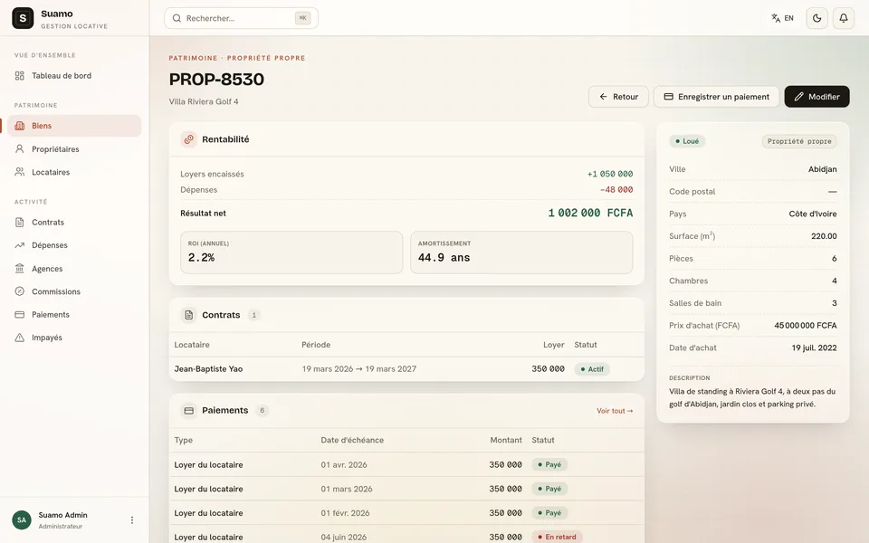The width and height of the screenshot is (869, 543).
Task: Open the Tableau de bord page
Action: click(74, 76)
